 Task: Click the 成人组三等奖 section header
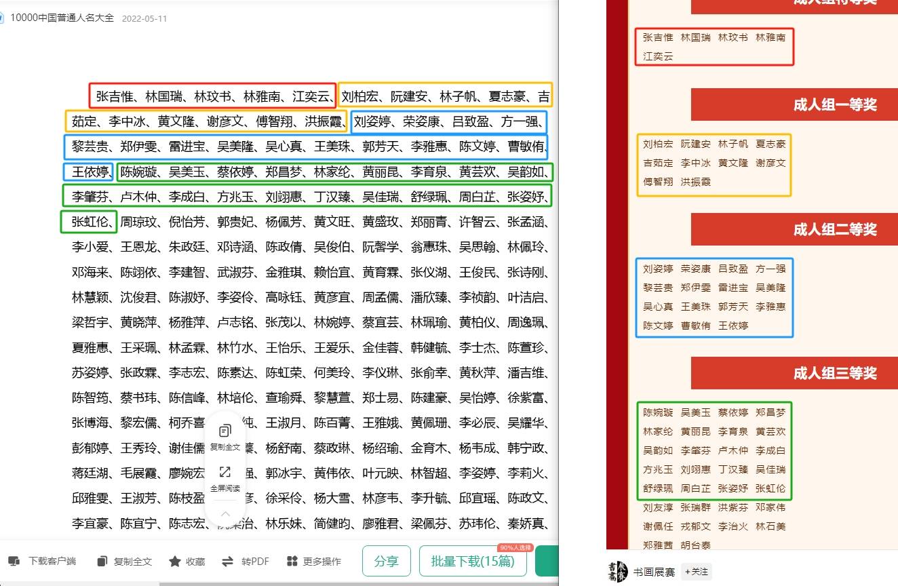click(834, 373)
